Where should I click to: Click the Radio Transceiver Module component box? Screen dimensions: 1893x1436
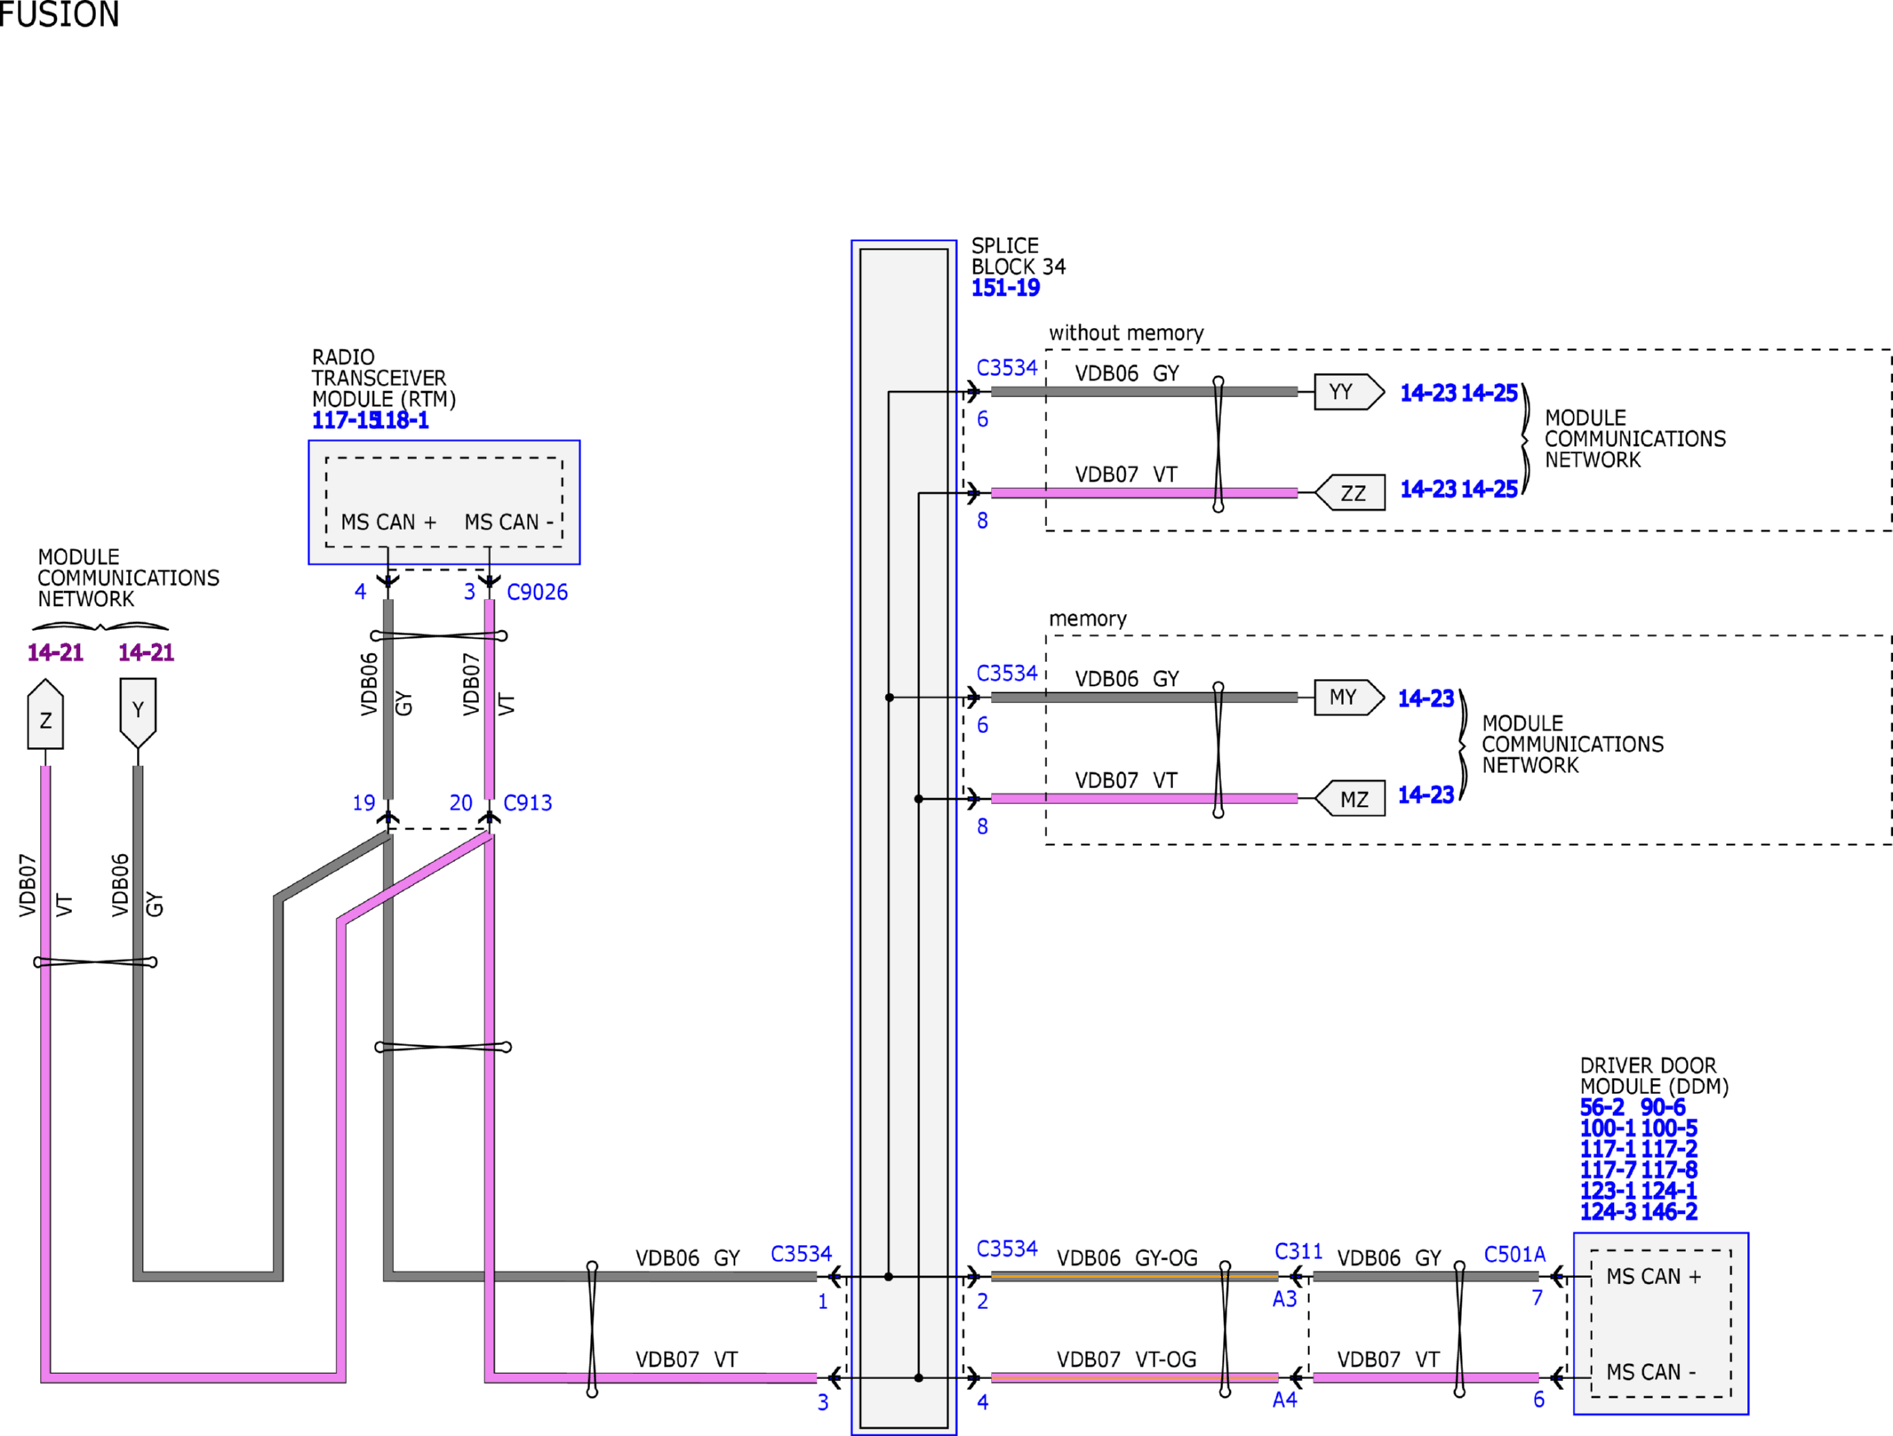pos(444,502)
